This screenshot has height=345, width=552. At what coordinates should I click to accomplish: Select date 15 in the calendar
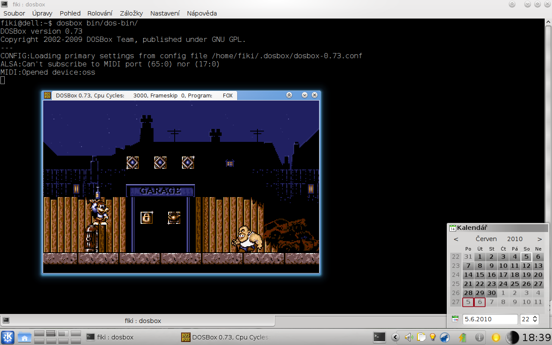tap(480, 275)
